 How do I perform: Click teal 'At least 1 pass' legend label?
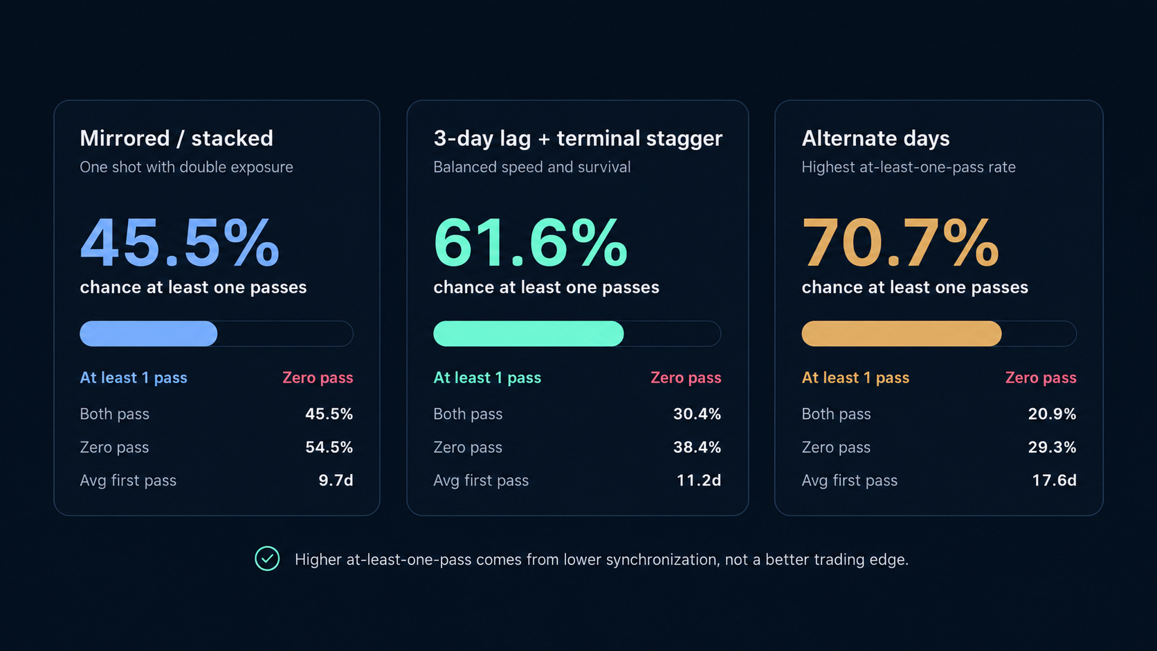(x=487, y=378)
